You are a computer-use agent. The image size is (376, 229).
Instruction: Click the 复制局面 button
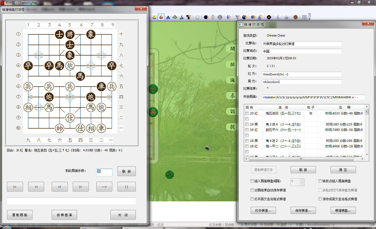click(x=20, y=215)
